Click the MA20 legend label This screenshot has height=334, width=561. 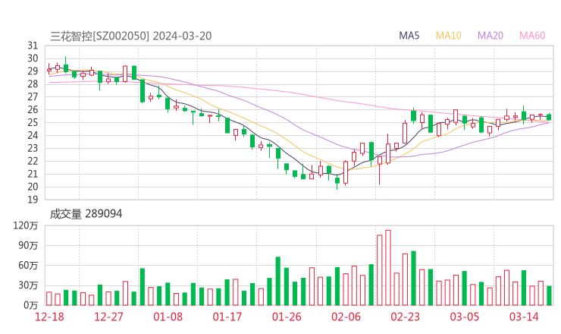[490, 36]
